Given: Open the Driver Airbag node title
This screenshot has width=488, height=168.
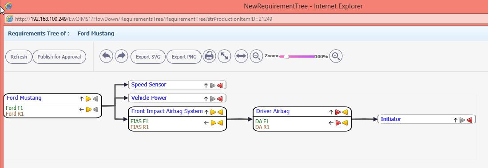Looking at the screenshot, I should pos(273,111).
